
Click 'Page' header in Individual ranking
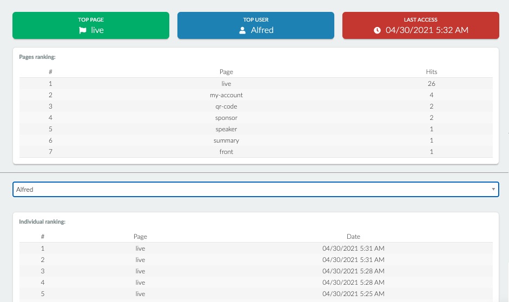click(140, 237)
